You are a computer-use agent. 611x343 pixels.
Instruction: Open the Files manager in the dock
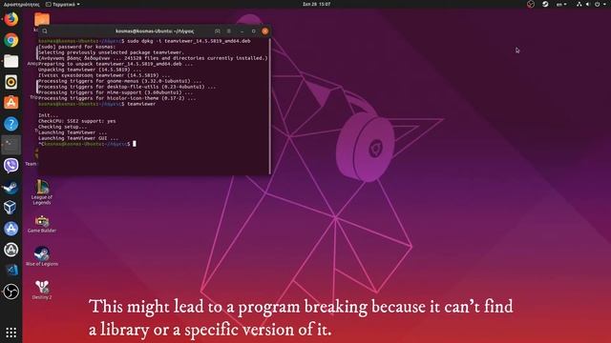point(11,61)
